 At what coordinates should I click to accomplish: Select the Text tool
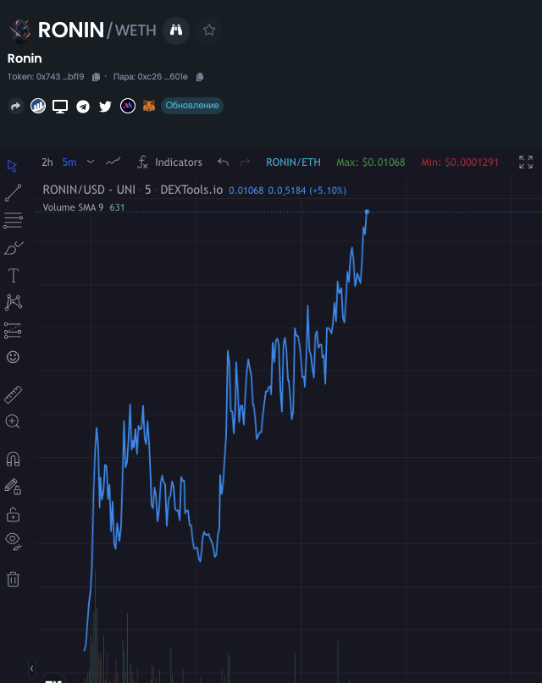coord(14,275)
